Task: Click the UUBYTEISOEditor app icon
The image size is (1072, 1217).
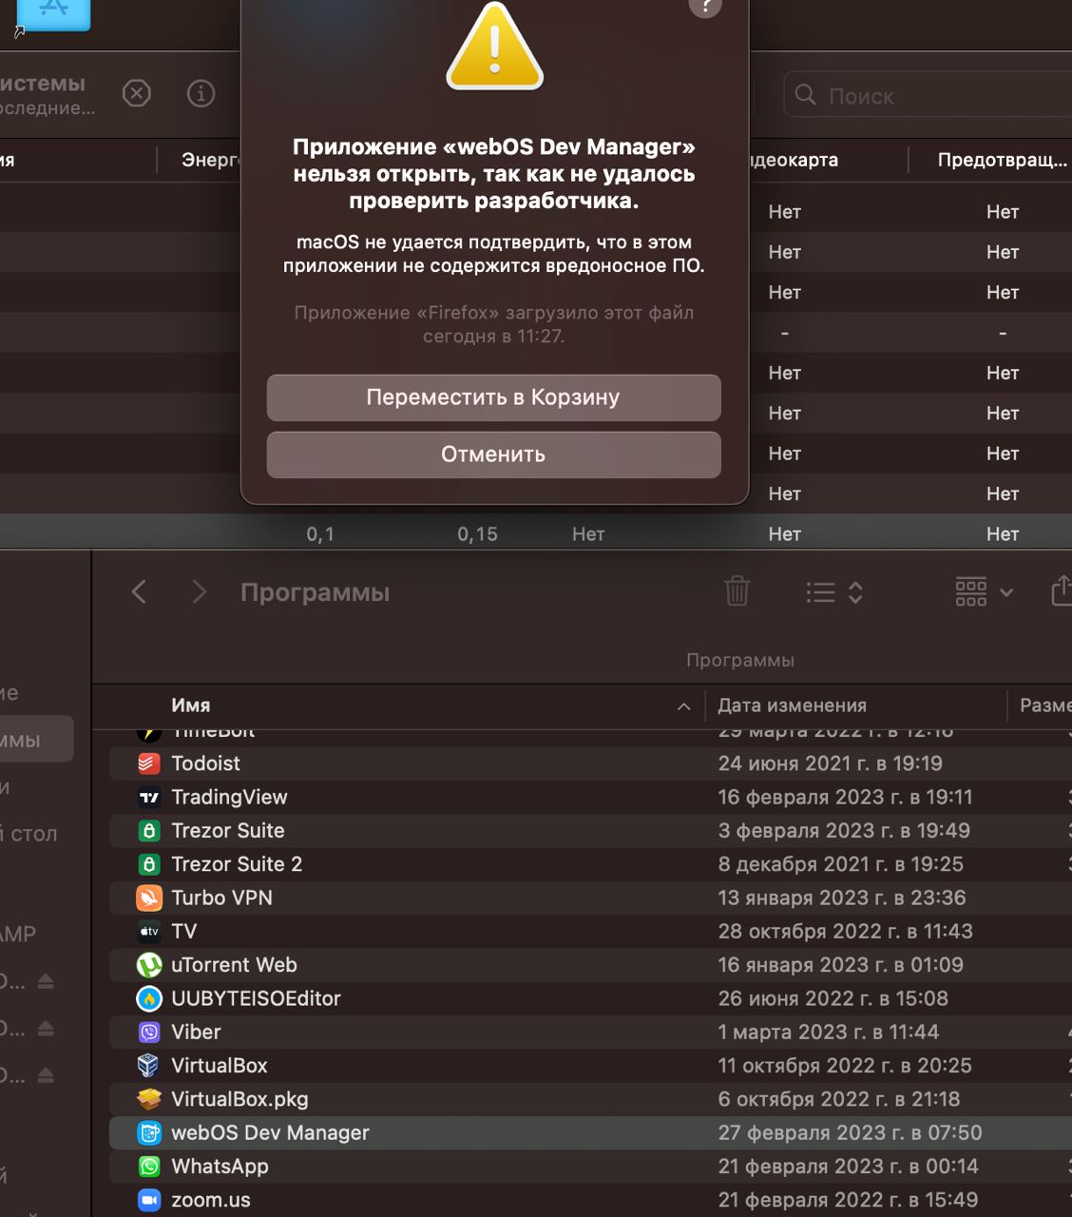Action: click(x=149, y=998)
